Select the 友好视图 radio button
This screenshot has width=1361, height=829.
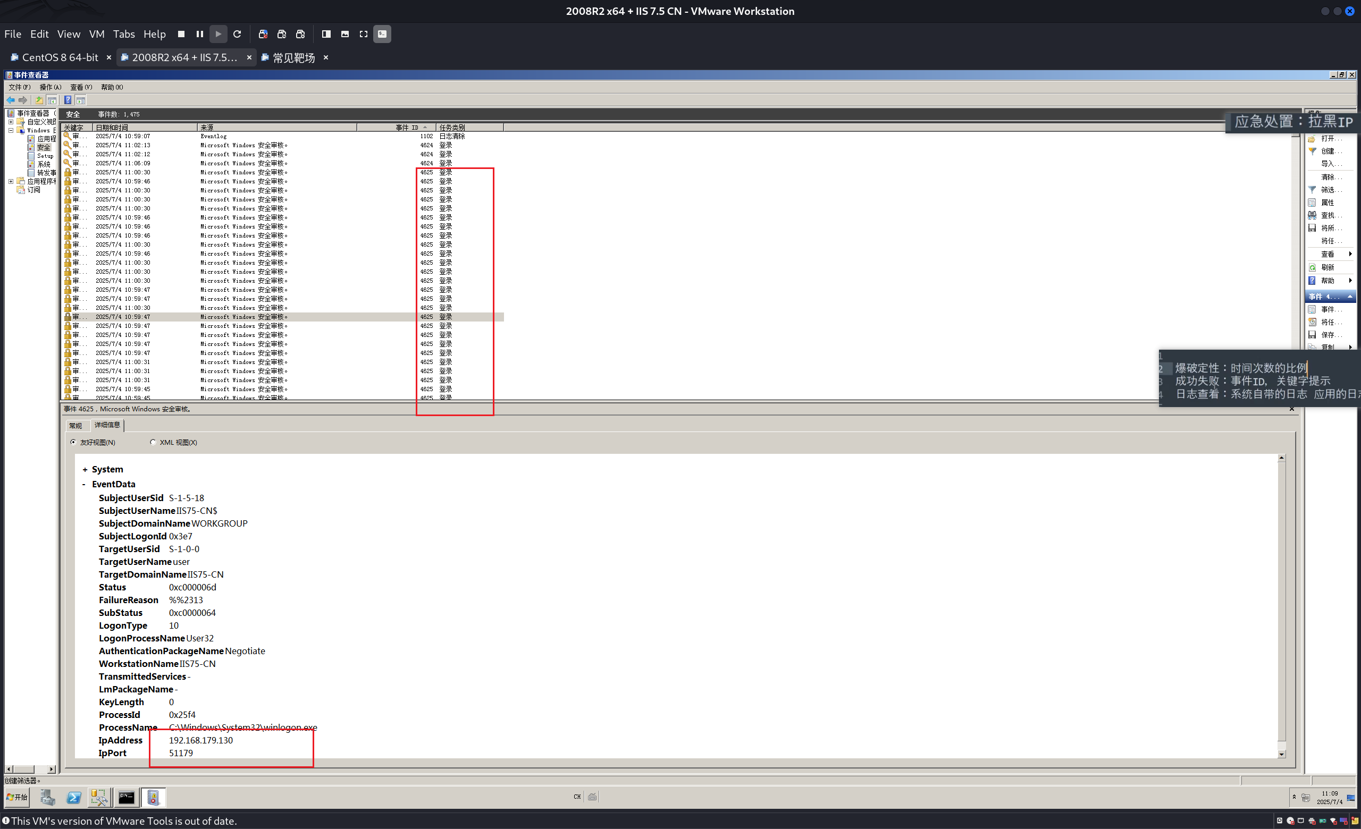coord(73,442)
